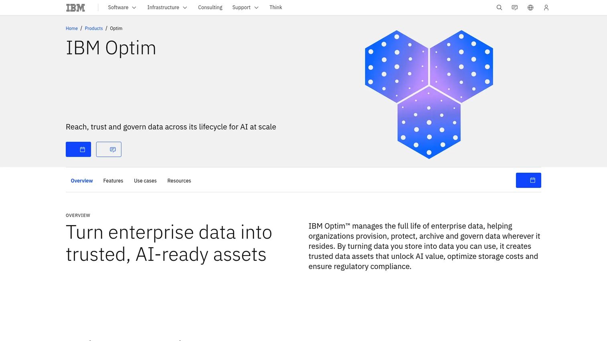Open the chat icon in top navigation

pyautogui.click(x=515, y=8)
